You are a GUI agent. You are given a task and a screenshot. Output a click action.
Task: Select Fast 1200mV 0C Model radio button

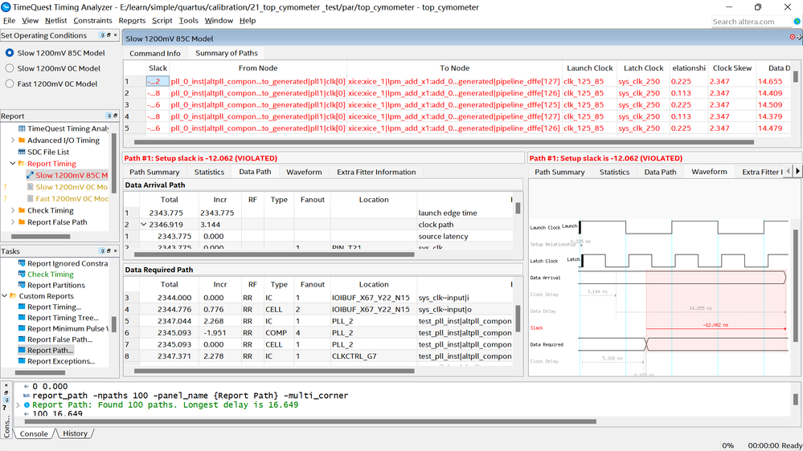click(x=10, y=83)
